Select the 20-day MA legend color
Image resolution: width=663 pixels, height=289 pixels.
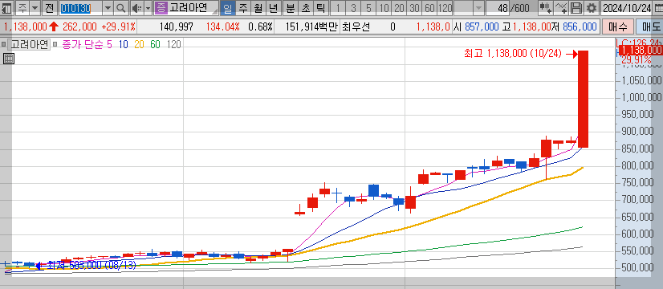[x=139, y=44]
